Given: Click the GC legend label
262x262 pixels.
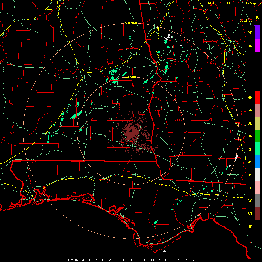Looking at the screenshot, I should pos(250,201).
